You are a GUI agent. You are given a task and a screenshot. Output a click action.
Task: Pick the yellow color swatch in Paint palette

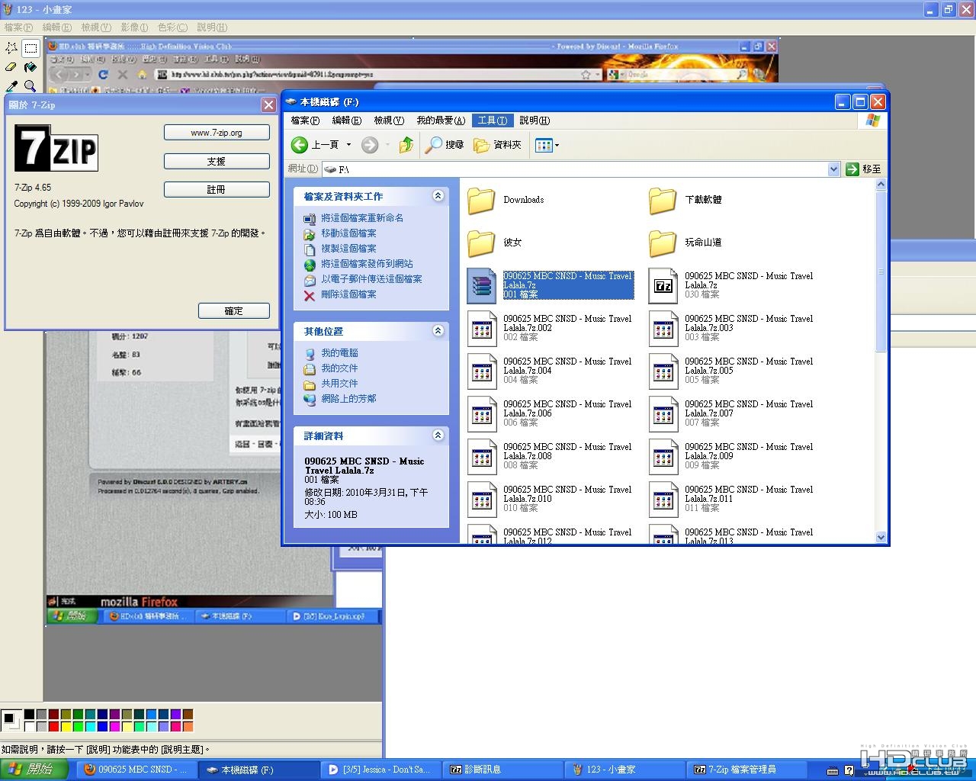(66, 727)
